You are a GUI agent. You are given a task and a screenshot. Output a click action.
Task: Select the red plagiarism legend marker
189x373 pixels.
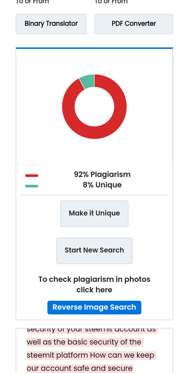32,176
